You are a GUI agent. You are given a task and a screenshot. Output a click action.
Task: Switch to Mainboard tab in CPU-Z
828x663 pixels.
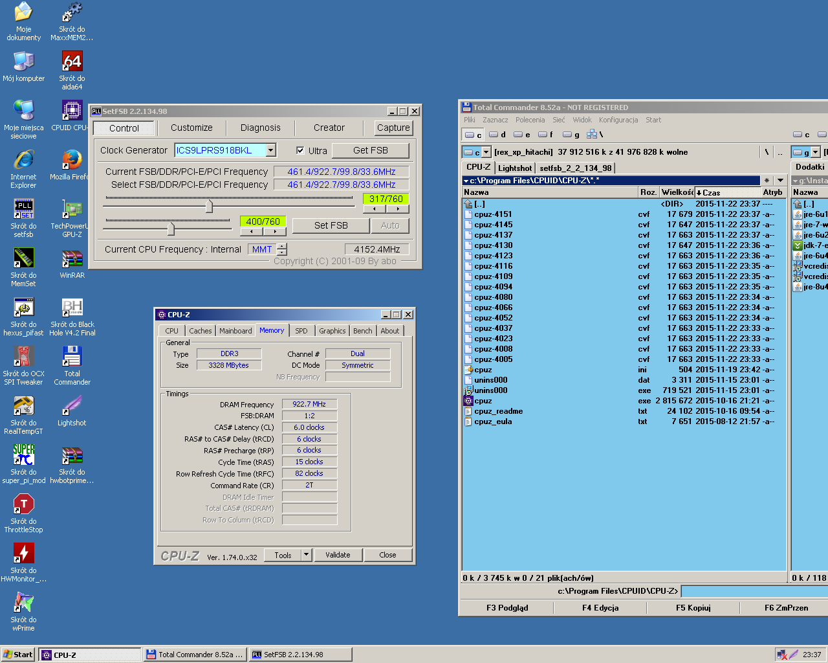click(235, 331)
